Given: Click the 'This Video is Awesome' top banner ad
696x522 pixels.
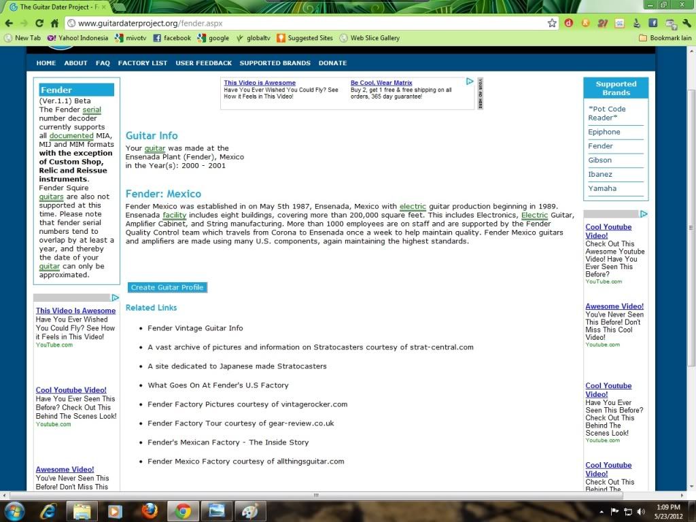Looking at the screenshot, I should 260,83.
